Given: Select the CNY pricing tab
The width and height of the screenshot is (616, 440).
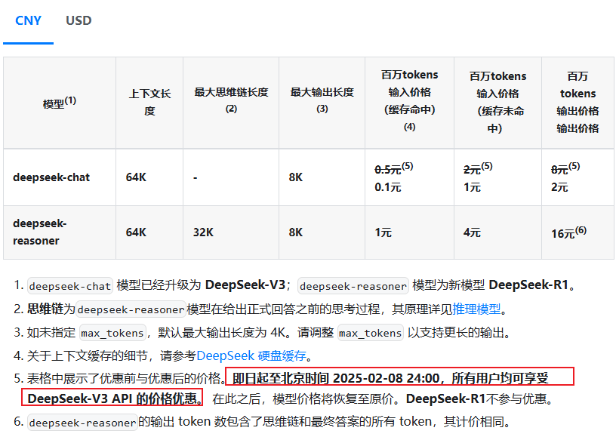Looking at the screenshot, I should tap(28, 21).
